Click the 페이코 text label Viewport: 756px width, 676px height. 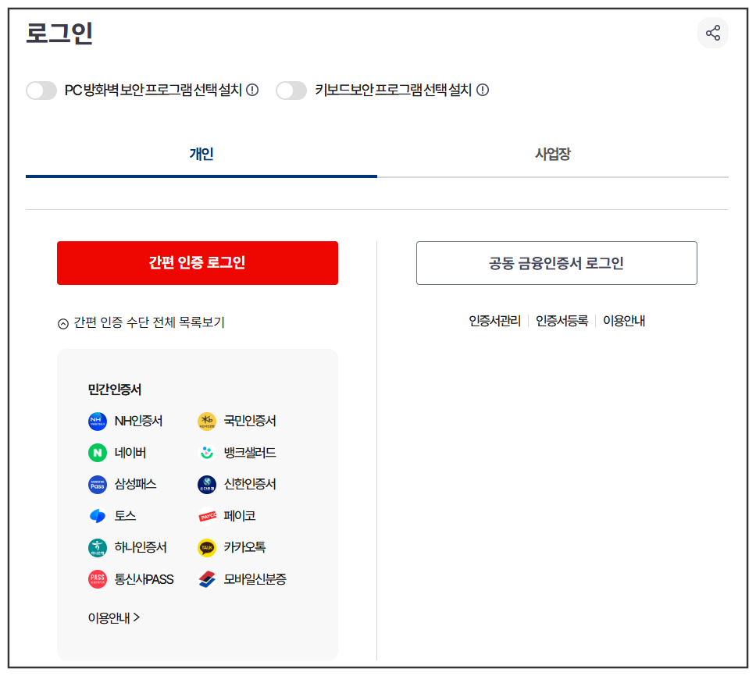coord(240,516)
